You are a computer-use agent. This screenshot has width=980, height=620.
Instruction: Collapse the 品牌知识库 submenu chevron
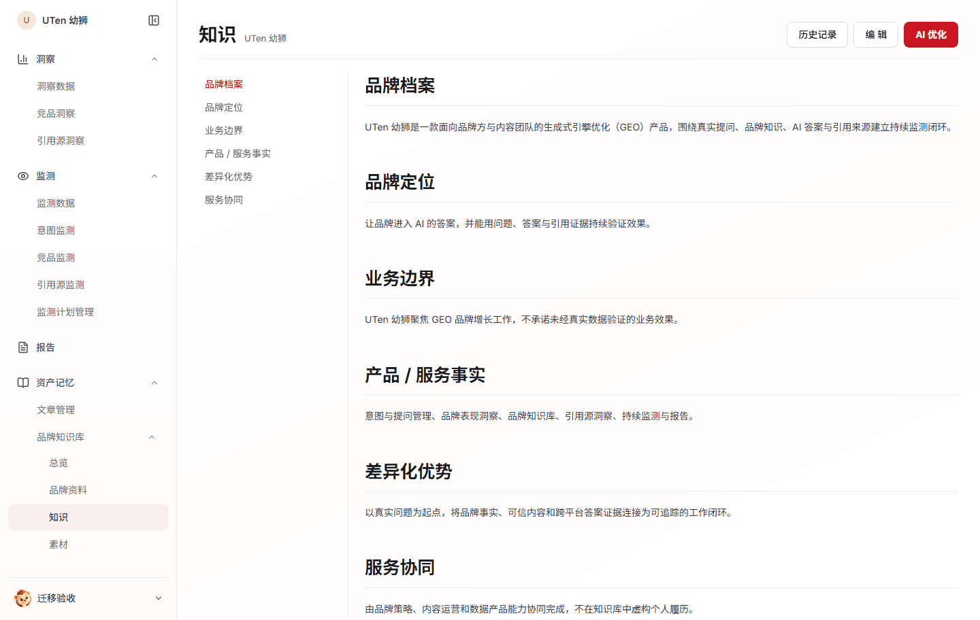[152, 437]
